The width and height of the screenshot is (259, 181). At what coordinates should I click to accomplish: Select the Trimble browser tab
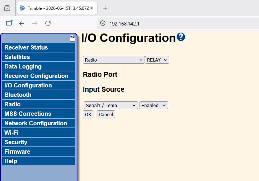click(x=57, y=8)
